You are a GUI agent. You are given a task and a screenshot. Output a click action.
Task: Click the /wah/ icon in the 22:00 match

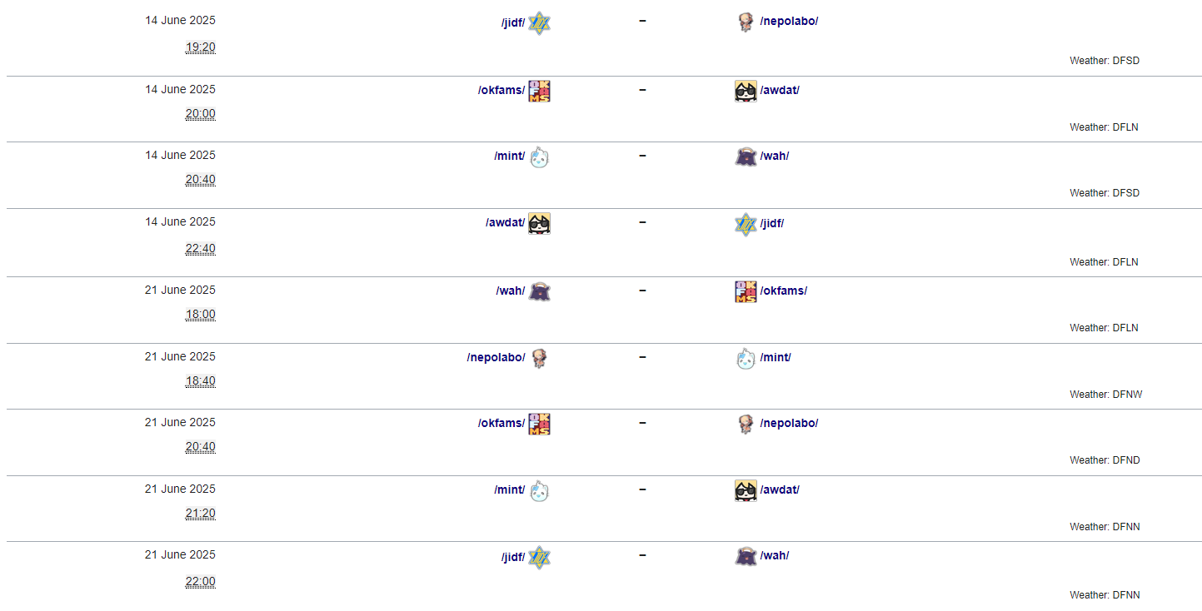point(746,556)
